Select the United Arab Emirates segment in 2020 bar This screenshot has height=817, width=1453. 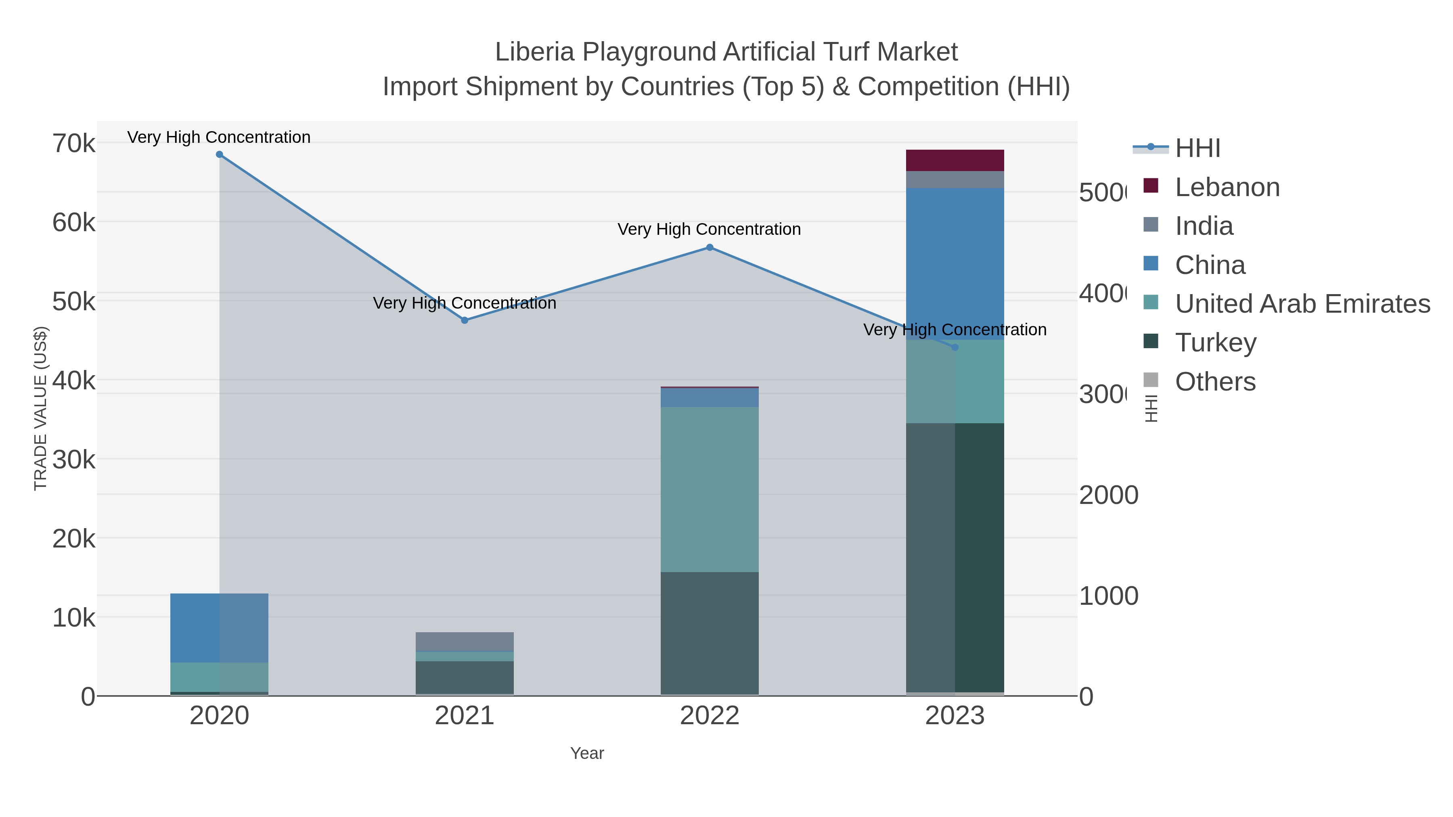pos(220,677)
